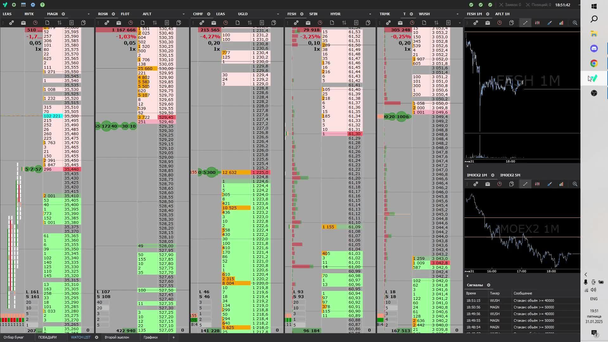Toggle the line drawing tool in FESH 1M toolbar

coord(525,23)
